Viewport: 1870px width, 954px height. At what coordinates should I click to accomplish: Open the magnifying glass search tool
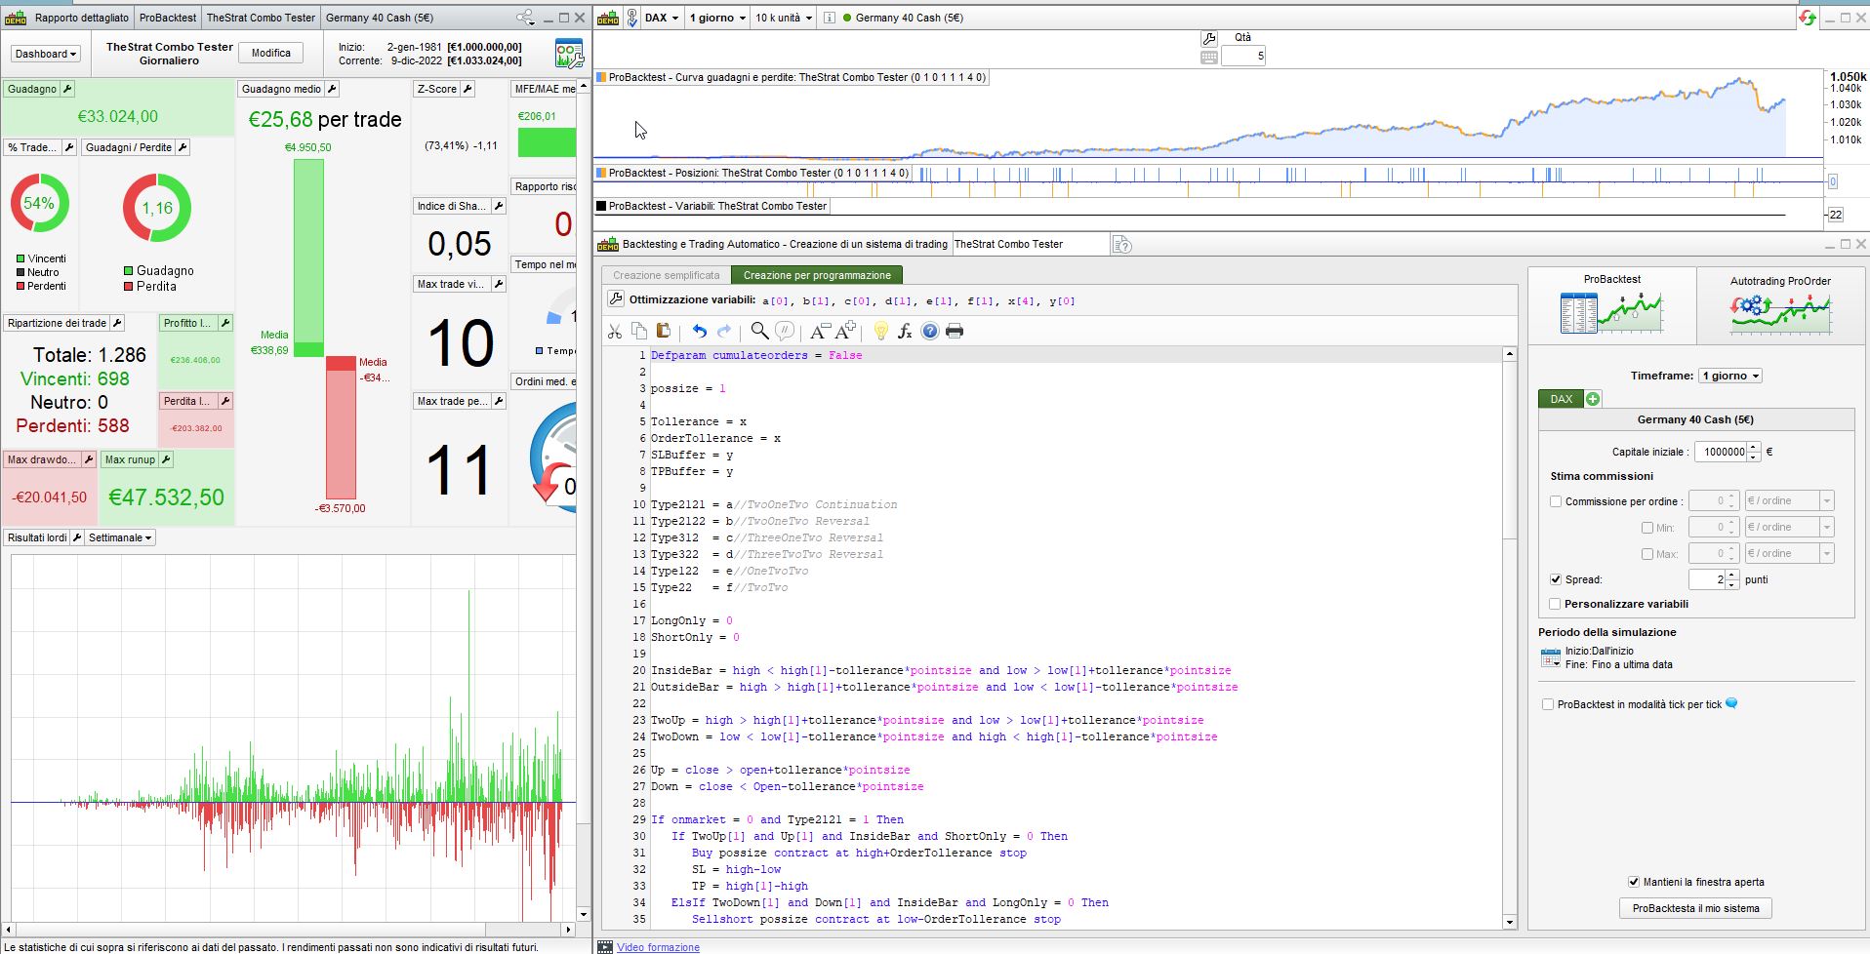[758, 332]
